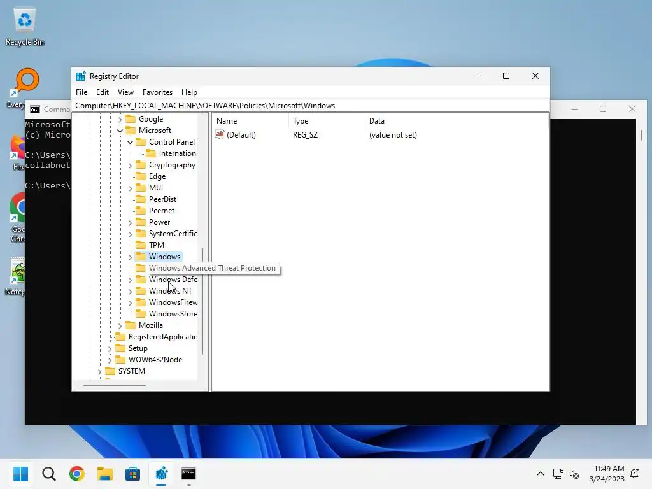This screenshot has height=489, width=652.
Task: Expand the Power key
Action: 130,223
